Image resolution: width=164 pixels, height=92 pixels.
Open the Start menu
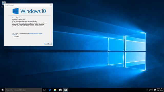tap(3, 90)
